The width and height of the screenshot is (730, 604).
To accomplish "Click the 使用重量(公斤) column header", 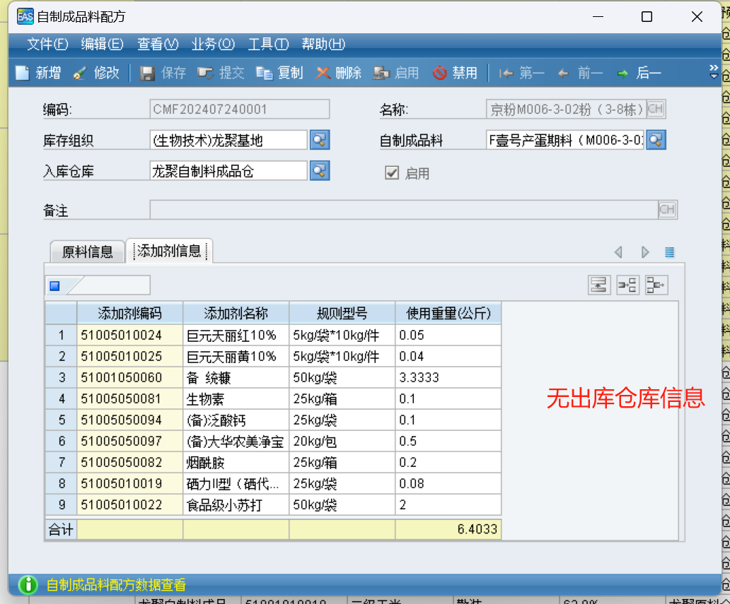I will pyautogui.click(x=448, y=313).
